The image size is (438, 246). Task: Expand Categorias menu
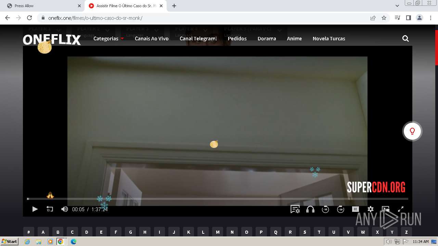click(x=108, y=39)
